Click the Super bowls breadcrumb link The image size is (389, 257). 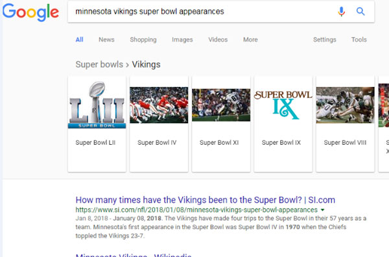tap(99, 64)
